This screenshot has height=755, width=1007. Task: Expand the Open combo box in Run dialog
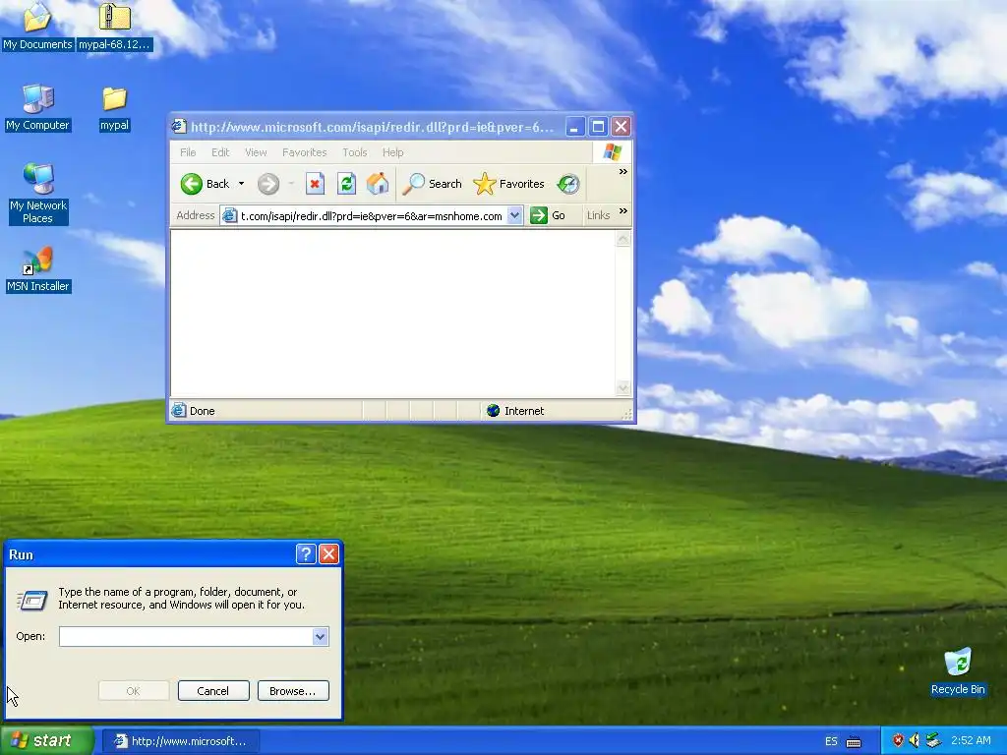coord(321,636)
